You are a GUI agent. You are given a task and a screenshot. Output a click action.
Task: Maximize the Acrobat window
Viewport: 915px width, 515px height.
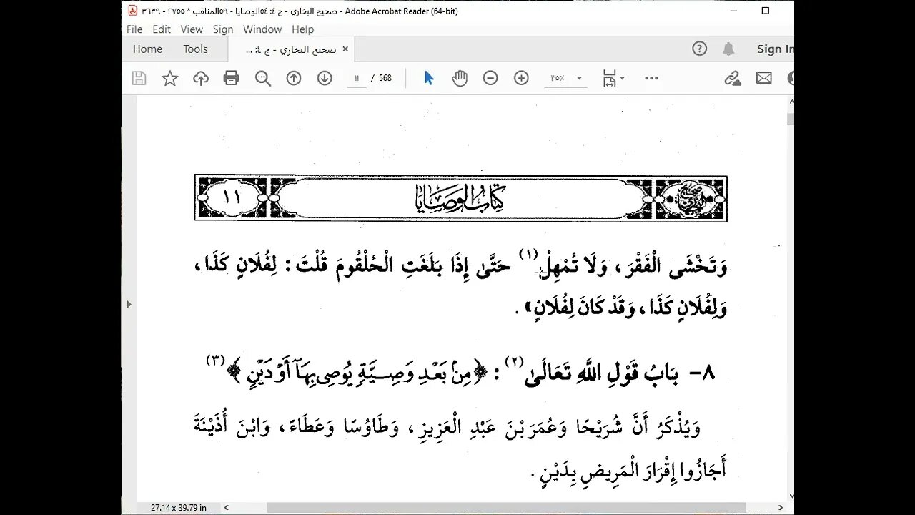click(765, 11)
